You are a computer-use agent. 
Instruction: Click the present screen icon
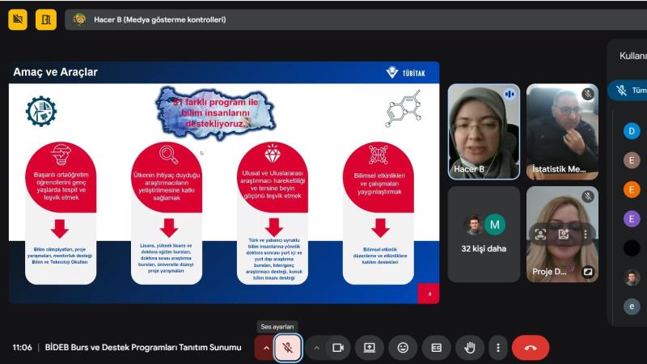[x=370, y=348]
